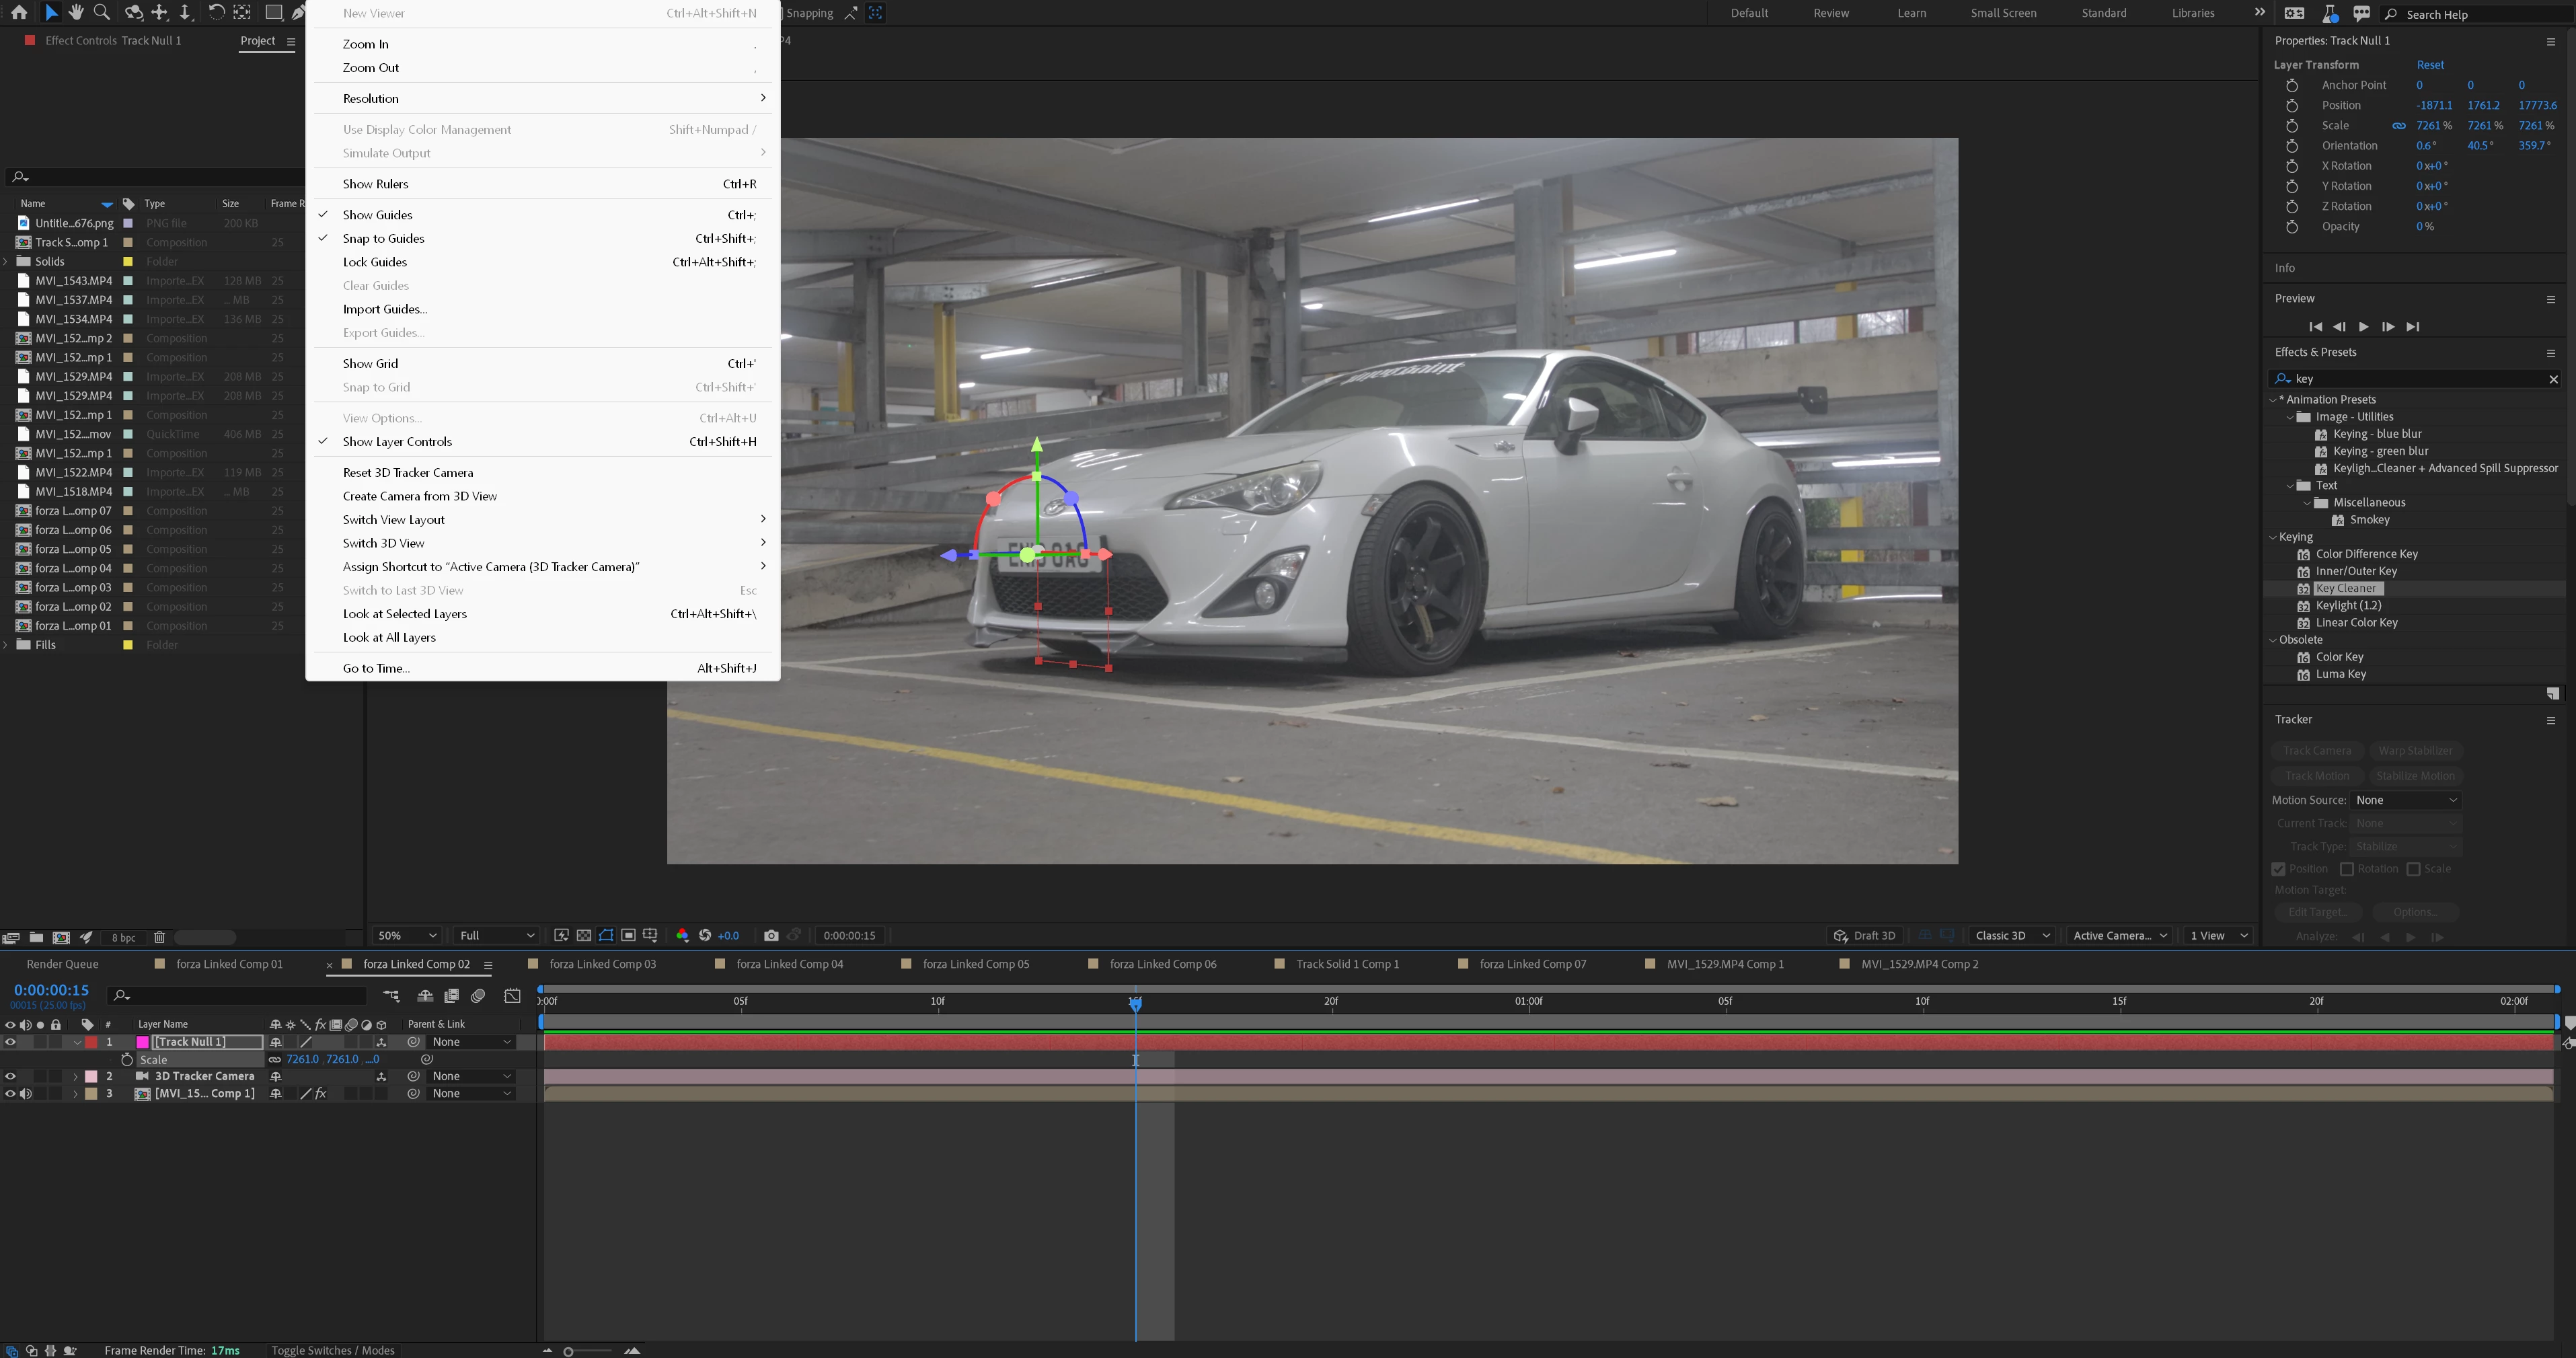Delete selected item with trash icon

[x=159, y=938]
